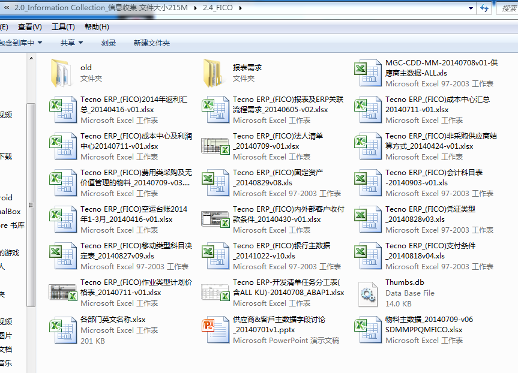This screenshot has width=518, height=373.
Task: Select the 支付条件_20140818v04 xls icon
Action: point(368,256)
